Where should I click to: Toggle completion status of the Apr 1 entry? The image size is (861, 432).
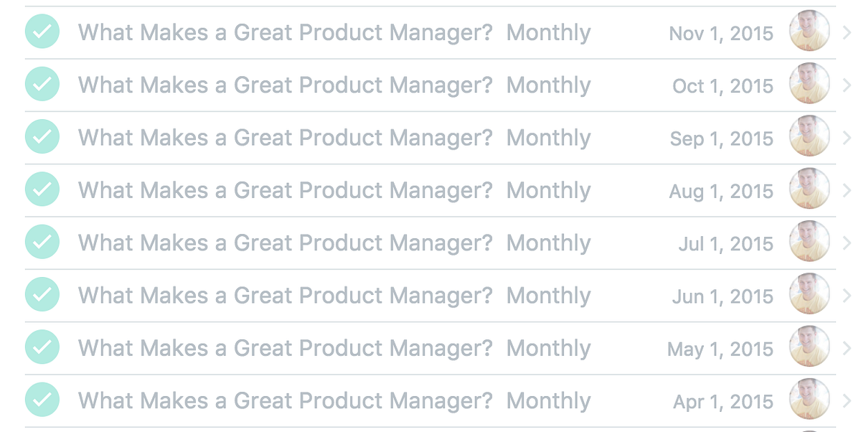[42, 400]
